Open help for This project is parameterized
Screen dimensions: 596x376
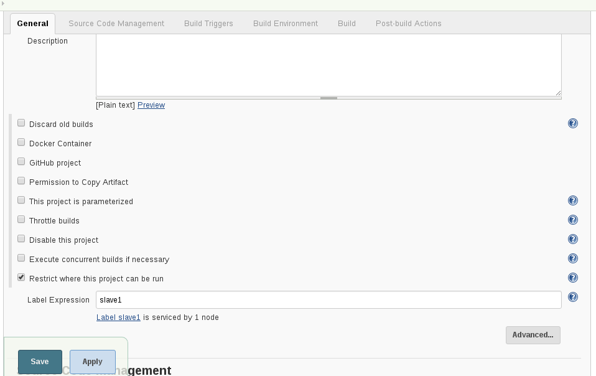click(x=572, y=200)
